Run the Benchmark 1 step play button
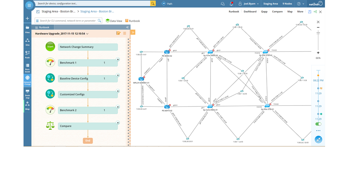Image resolution: width=355 pixels, height=181 pixels. [118, 60]
